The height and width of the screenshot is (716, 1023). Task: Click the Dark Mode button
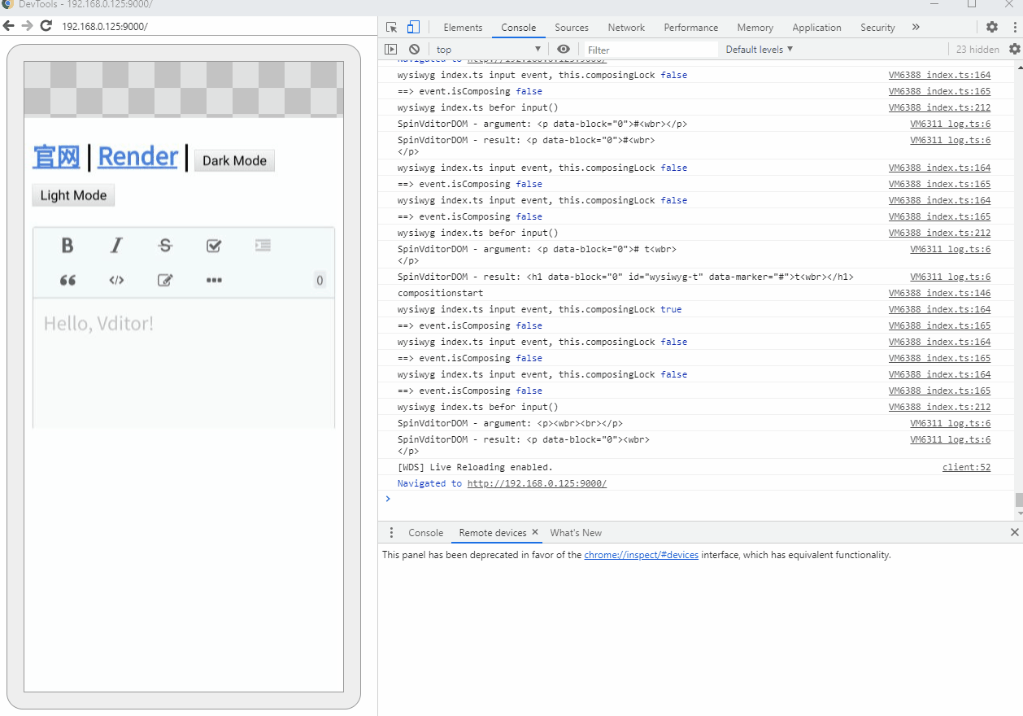coord(234,160)
